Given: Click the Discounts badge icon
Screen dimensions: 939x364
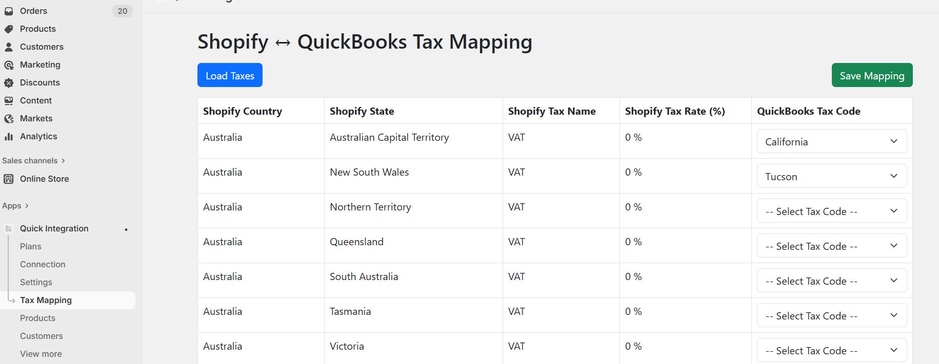Looking at the screenshot, I should [9, 83].
